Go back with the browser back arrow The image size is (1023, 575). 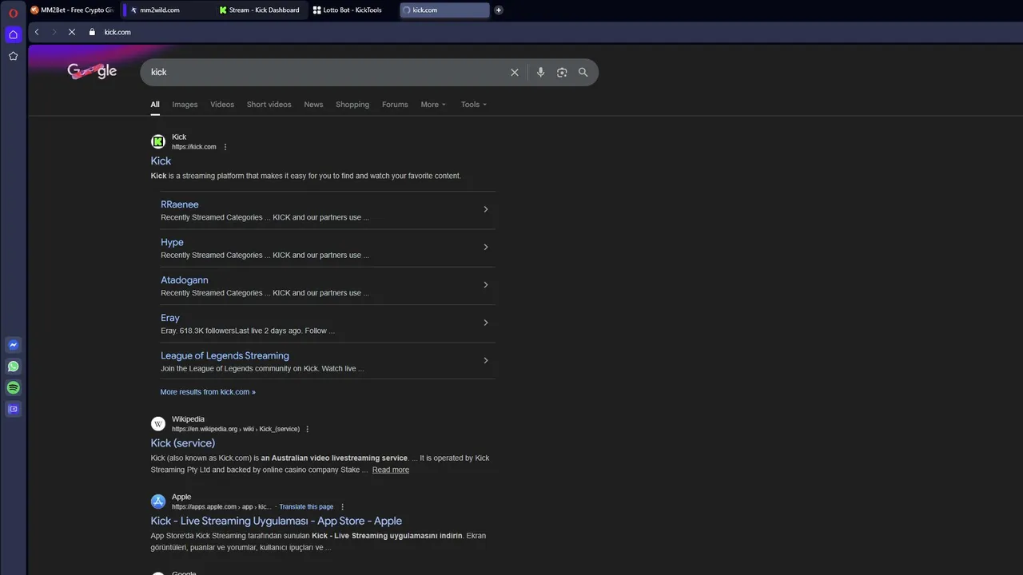pos(37,32)
